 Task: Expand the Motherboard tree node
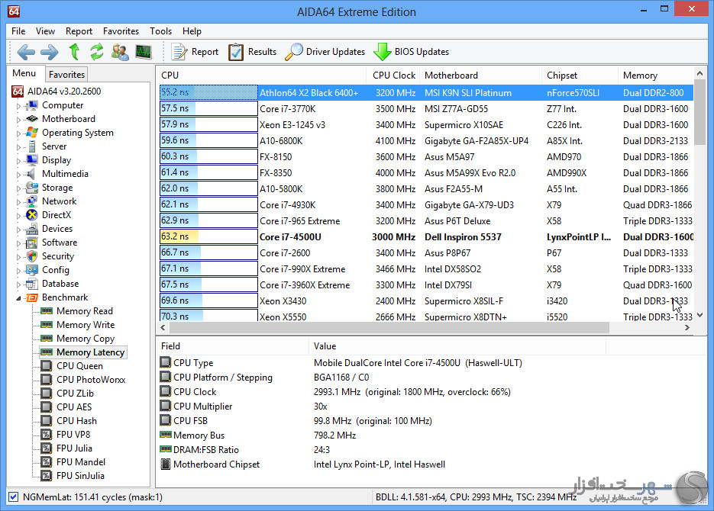18,120
